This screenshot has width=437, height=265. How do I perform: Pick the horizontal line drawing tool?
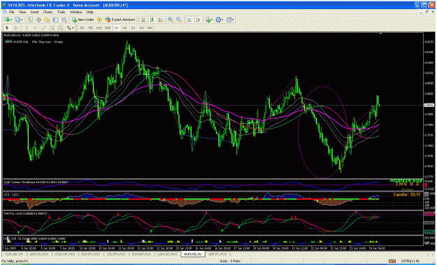tap(35, 28)
